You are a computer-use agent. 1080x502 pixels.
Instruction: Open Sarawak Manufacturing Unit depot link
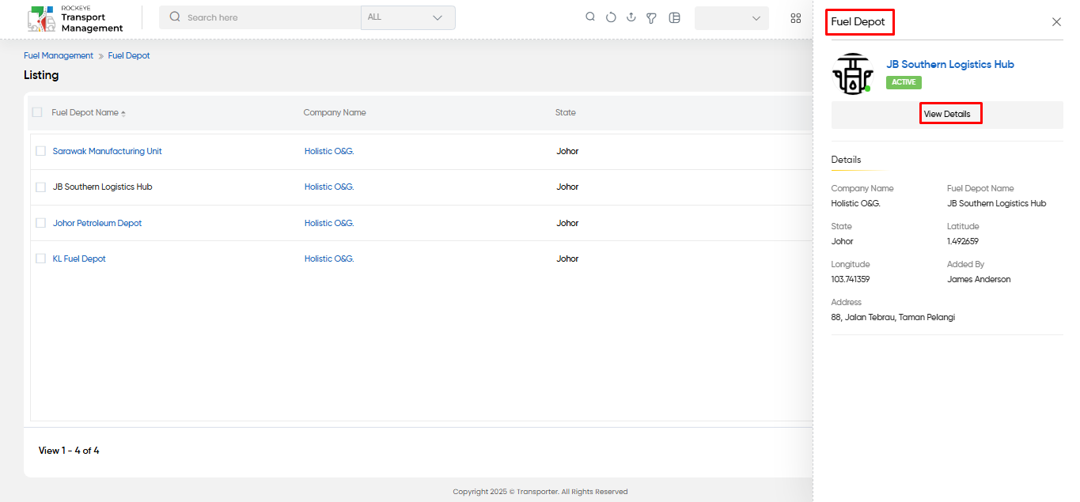[108, 151]
